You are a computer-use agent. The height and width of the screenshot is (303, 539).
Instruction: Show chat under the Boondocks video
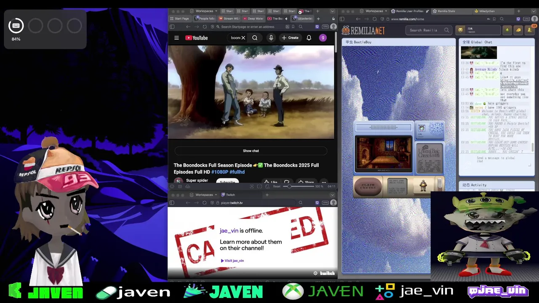[251, 151]
